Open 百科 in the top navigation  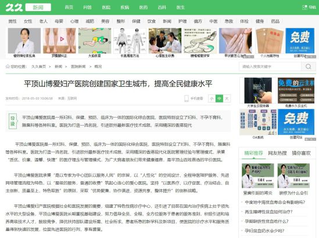(162, 8)
